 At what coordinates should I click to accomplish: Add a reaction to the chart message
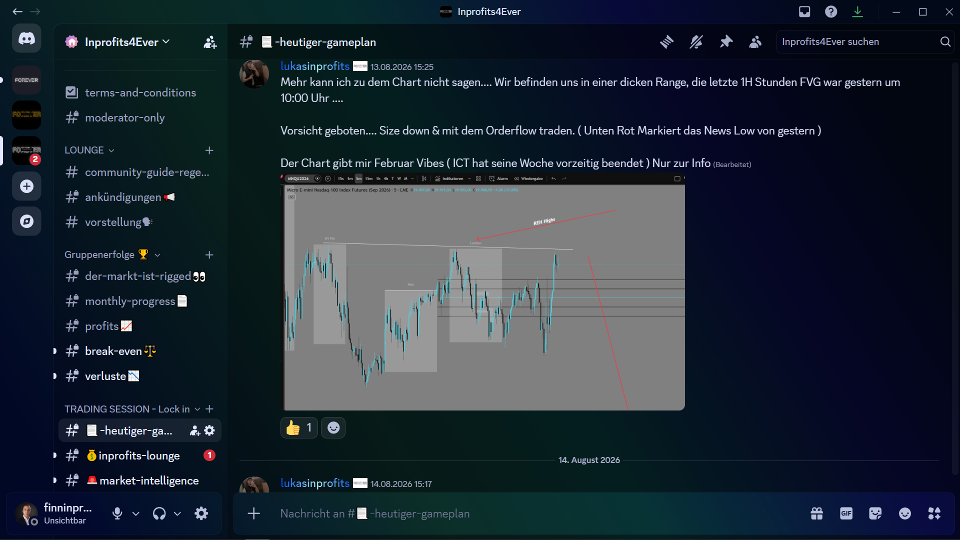pyautogui.click(x=333, y=428)
